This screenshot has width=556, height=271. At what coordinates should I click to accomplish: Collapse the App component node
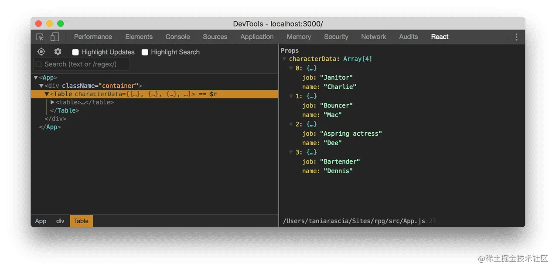[36, 78]
